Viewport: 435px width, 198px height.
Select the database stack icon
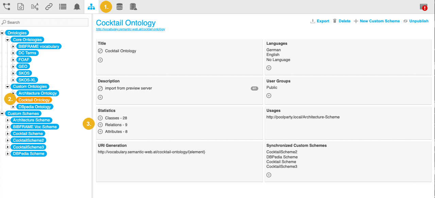pos(120,6)
